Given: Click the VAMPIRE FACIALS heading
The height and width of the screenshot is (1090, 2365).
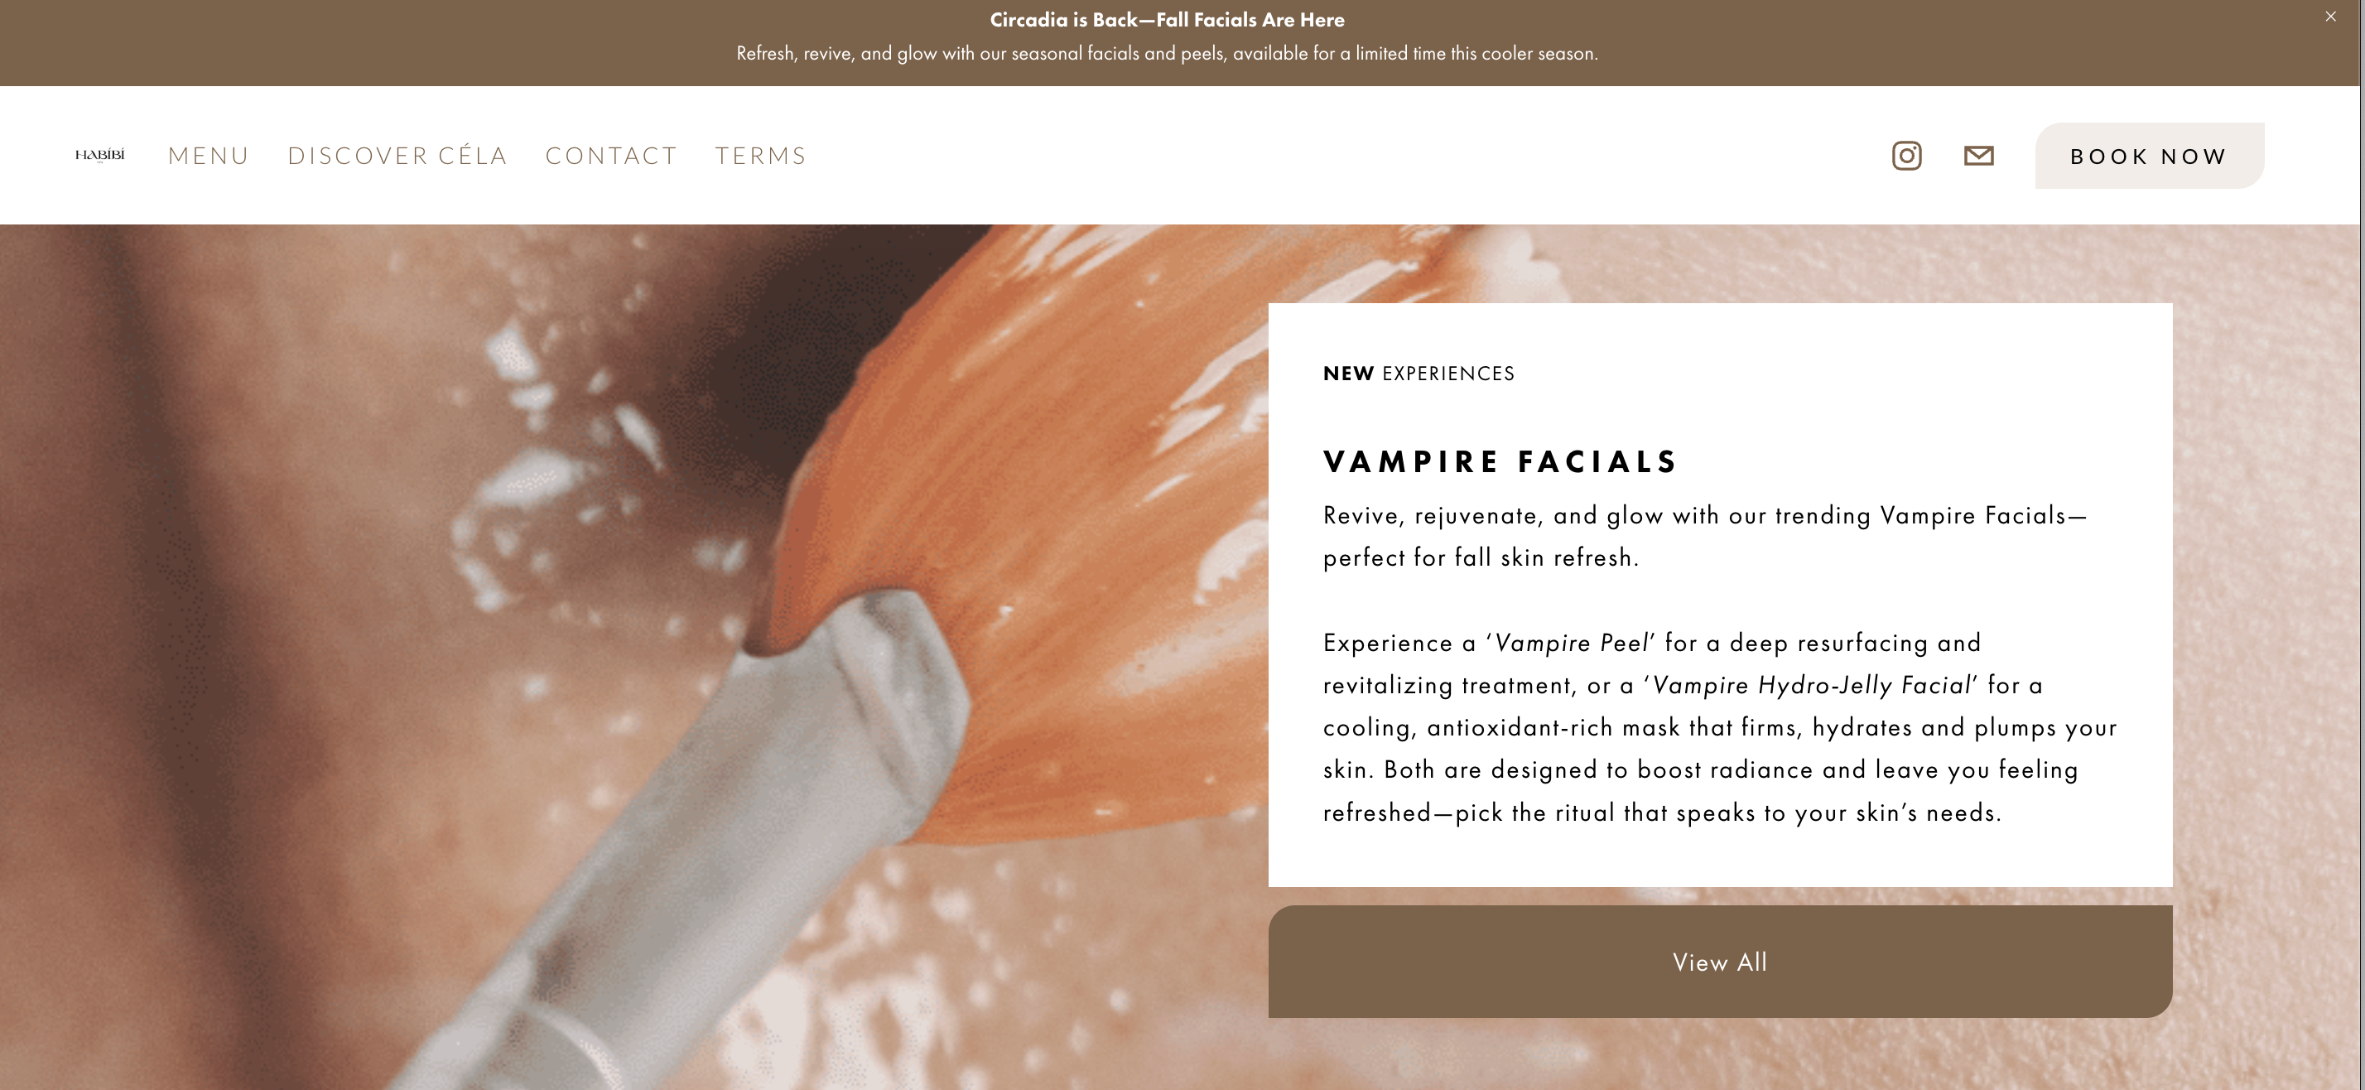Looking at the screenshot, I should pyautogui.click(x=1500, y=461).
